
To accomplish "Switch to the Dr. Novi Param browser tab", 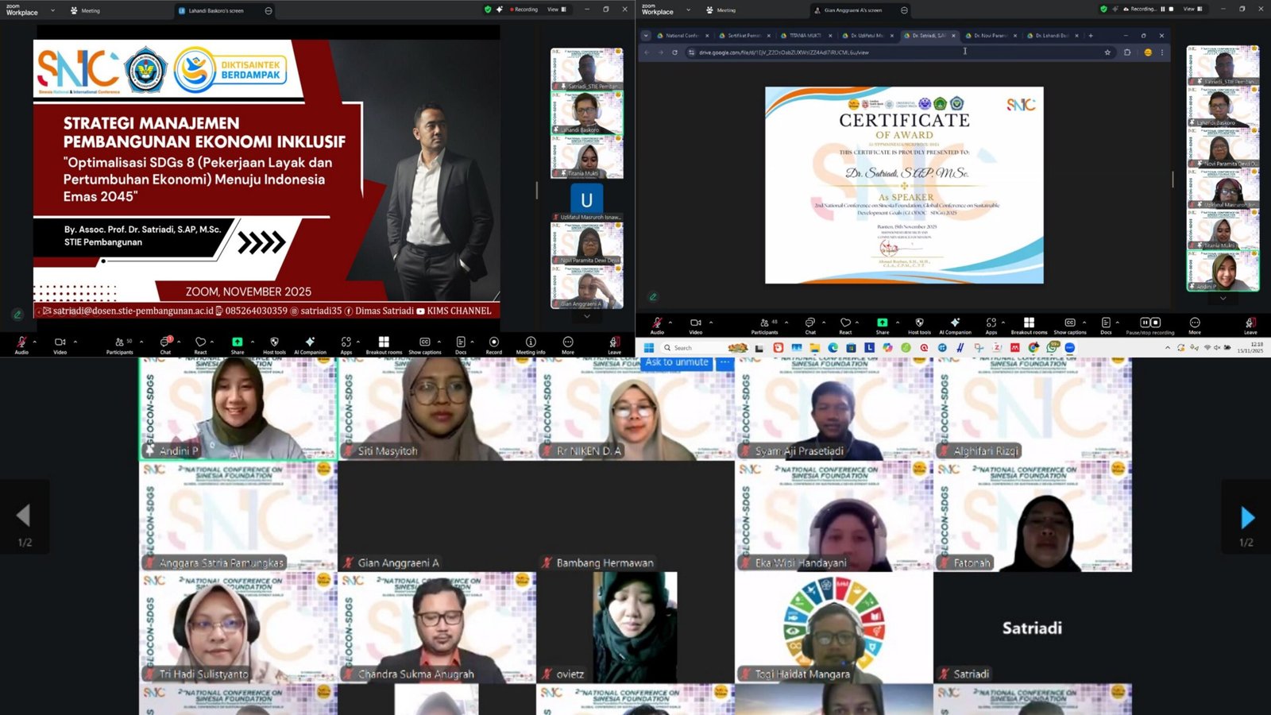I will pos(989,36).
